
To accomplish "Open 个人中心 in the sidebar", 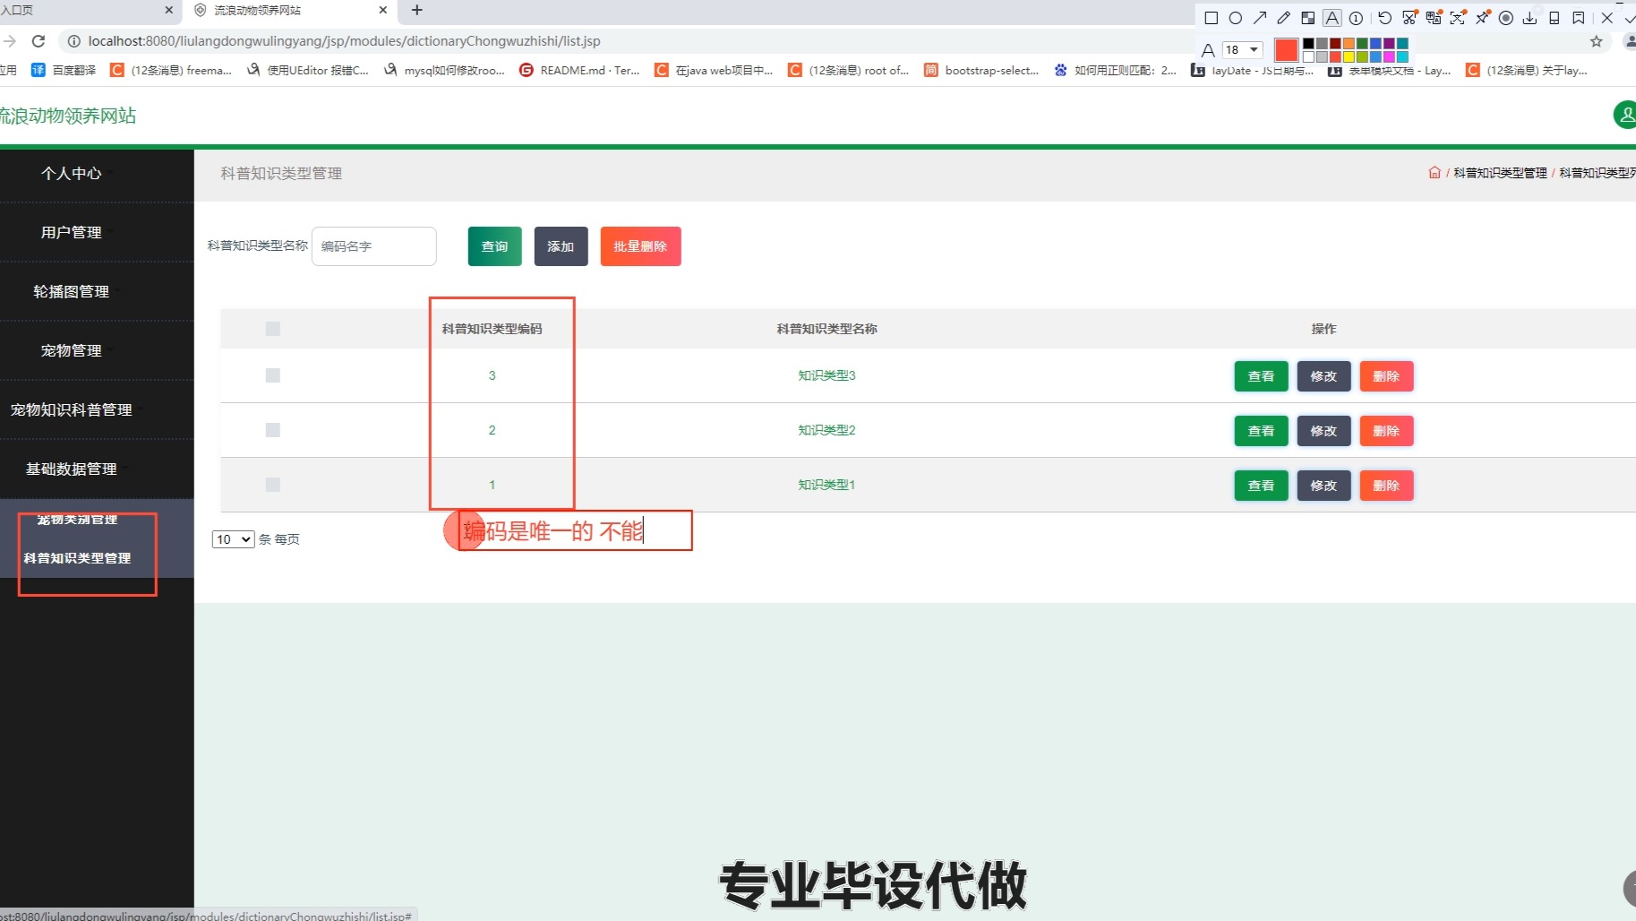I will tap(72, 174).
